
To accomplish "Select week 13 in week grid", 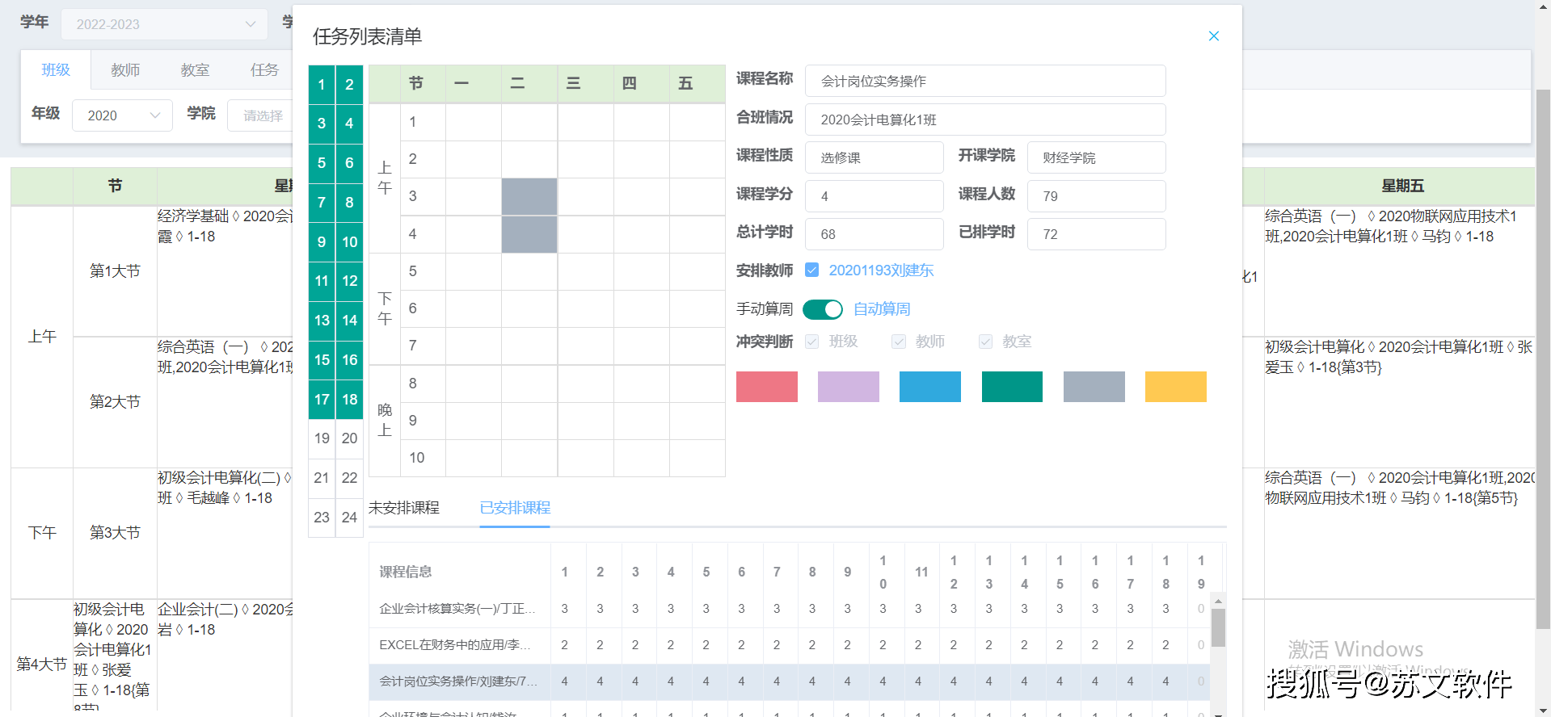I will click(x=322, y=321).
